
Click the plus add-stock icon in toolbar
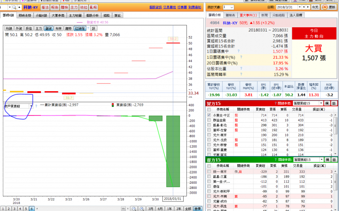(x=19, y=8)
